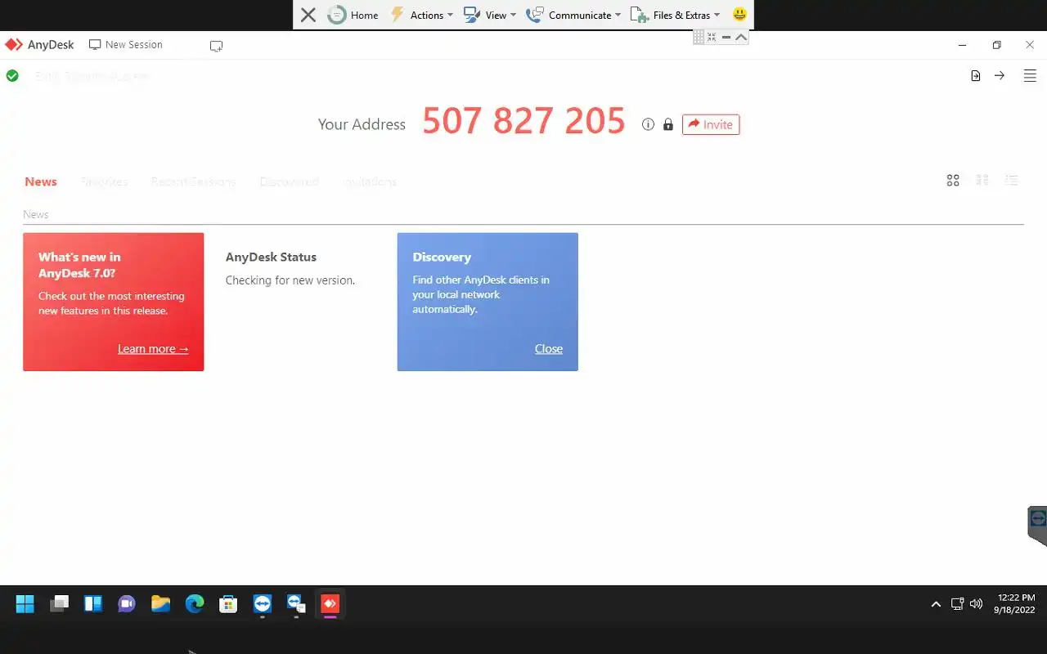Image resolution: width=1047 pixels, height=654 pixels.
Task: Click the green connection status checkmark
Action: [12, 76]
